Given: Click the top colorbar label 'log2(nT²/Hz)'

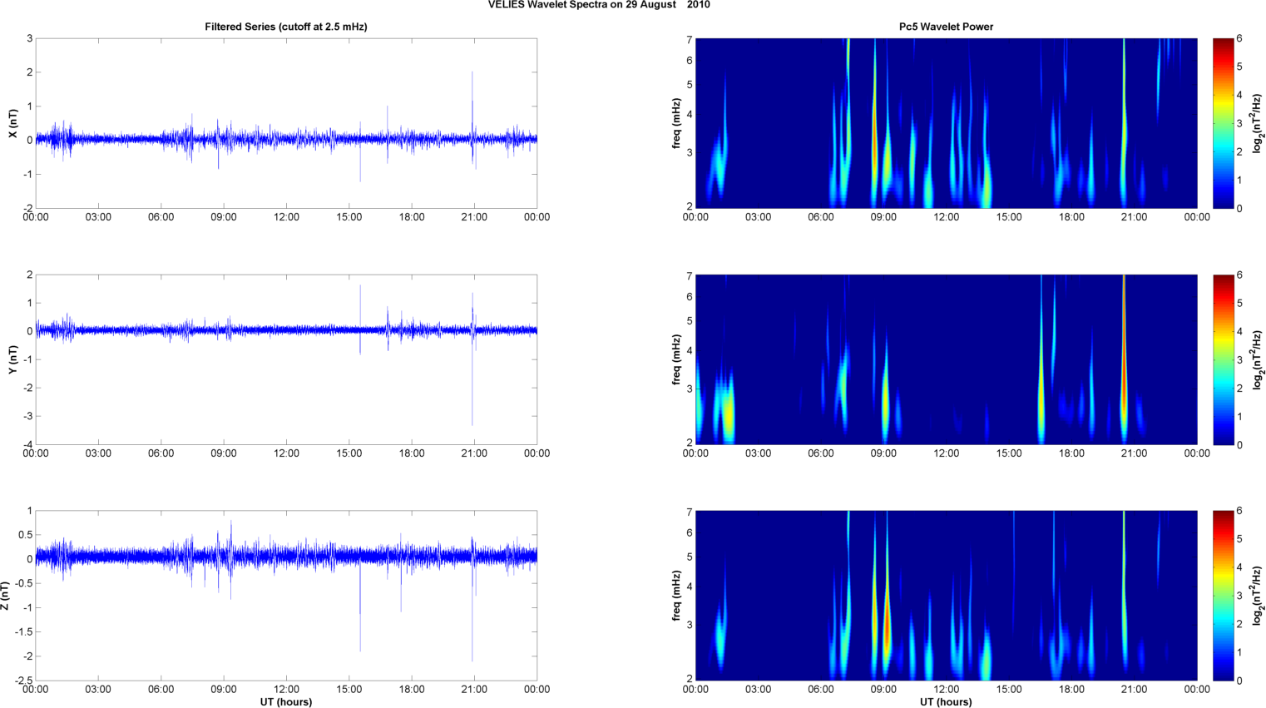Looking at the screenshot, I should coord(1258,123).
